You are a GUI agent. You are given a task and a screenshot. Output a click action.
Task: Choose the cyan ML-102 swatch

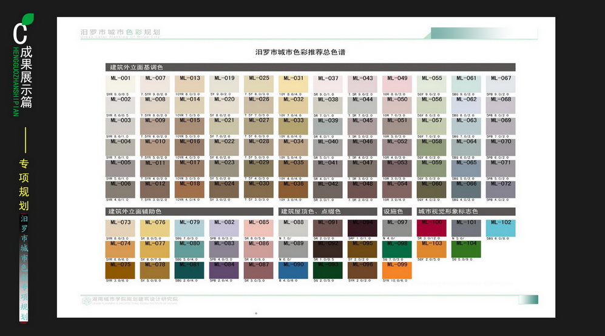pos(501,228)
